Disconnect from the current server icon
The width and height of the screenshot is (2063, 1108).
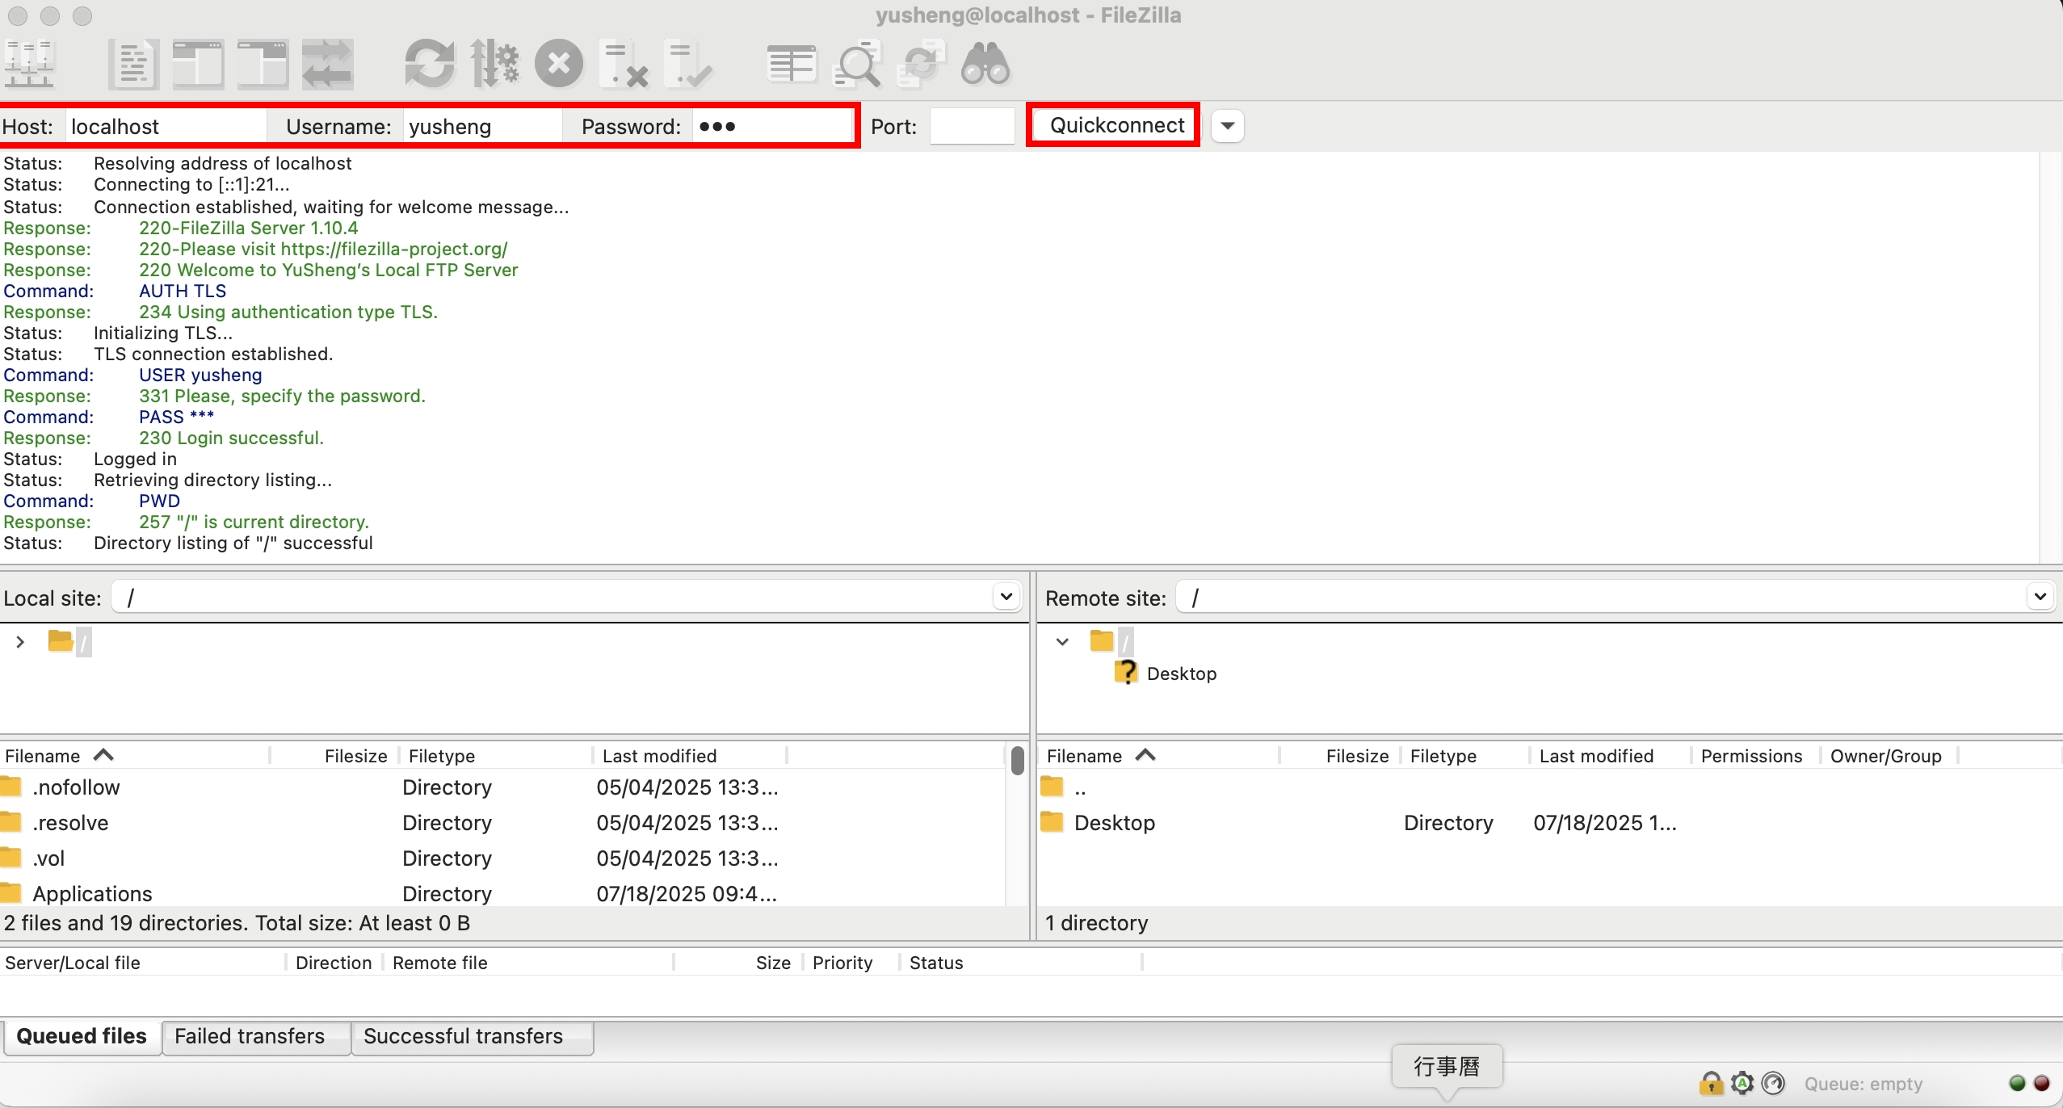coord(624,64)
